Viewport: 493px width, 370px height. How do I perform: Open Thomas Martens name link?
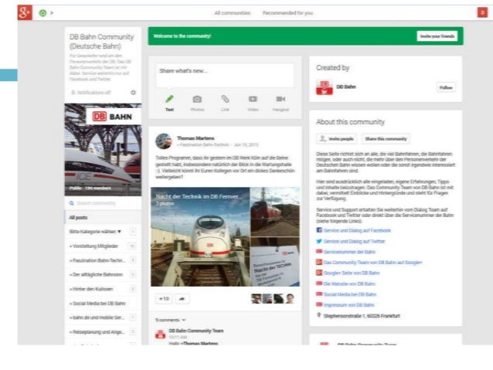click(195, 138)
